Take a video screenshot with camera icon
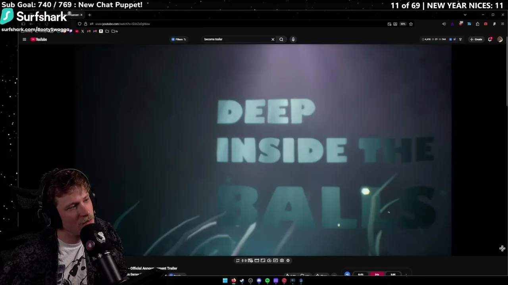 coord(282,260)
